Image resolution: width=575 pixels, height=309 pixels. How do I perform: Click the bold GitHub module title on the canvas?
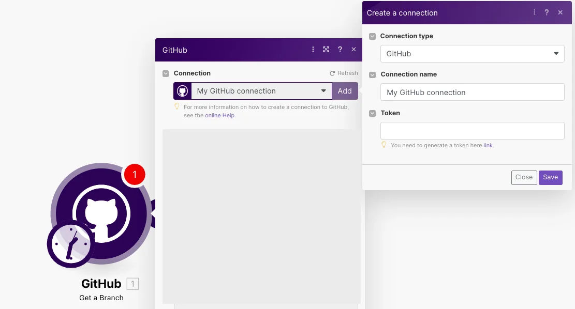pyautogui.click(x=101, y=284)
